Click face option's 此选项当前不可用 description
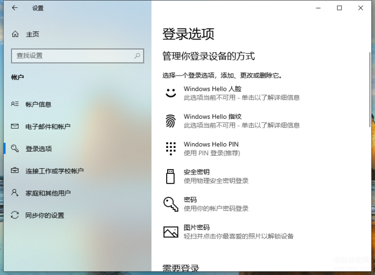The width and height of the screenshot is (375, 275). pos(242,97)
